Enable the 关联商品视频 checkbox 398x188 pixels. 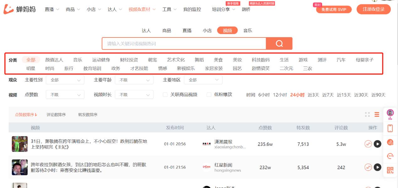[x=165, y=95]
